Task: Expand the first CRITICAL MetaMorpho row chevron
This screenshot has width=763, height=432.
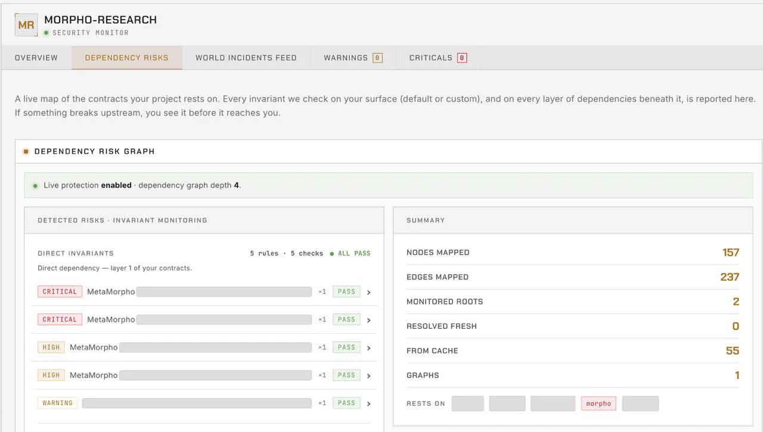Action: pyautogui.click(x=369, y=292)
